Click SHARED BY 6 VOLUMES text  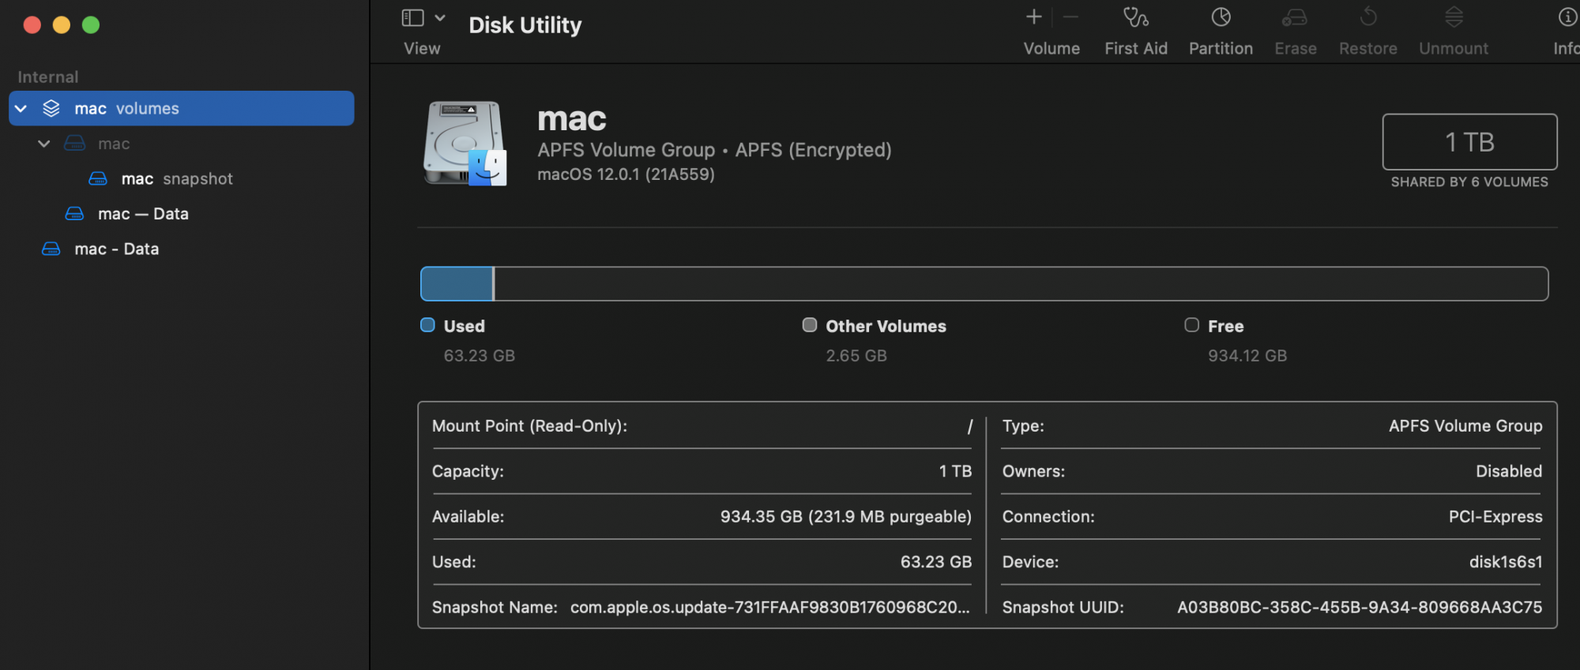(x=1469, y=182)
